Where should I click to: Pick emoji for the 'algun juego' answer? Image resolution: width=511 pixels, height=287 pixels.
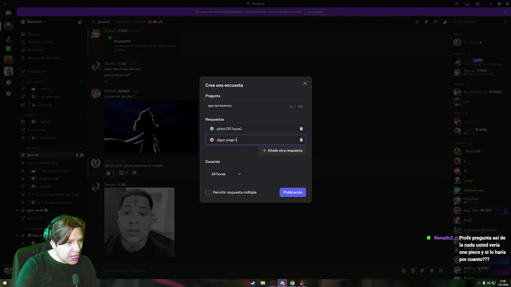click(212, 140)
